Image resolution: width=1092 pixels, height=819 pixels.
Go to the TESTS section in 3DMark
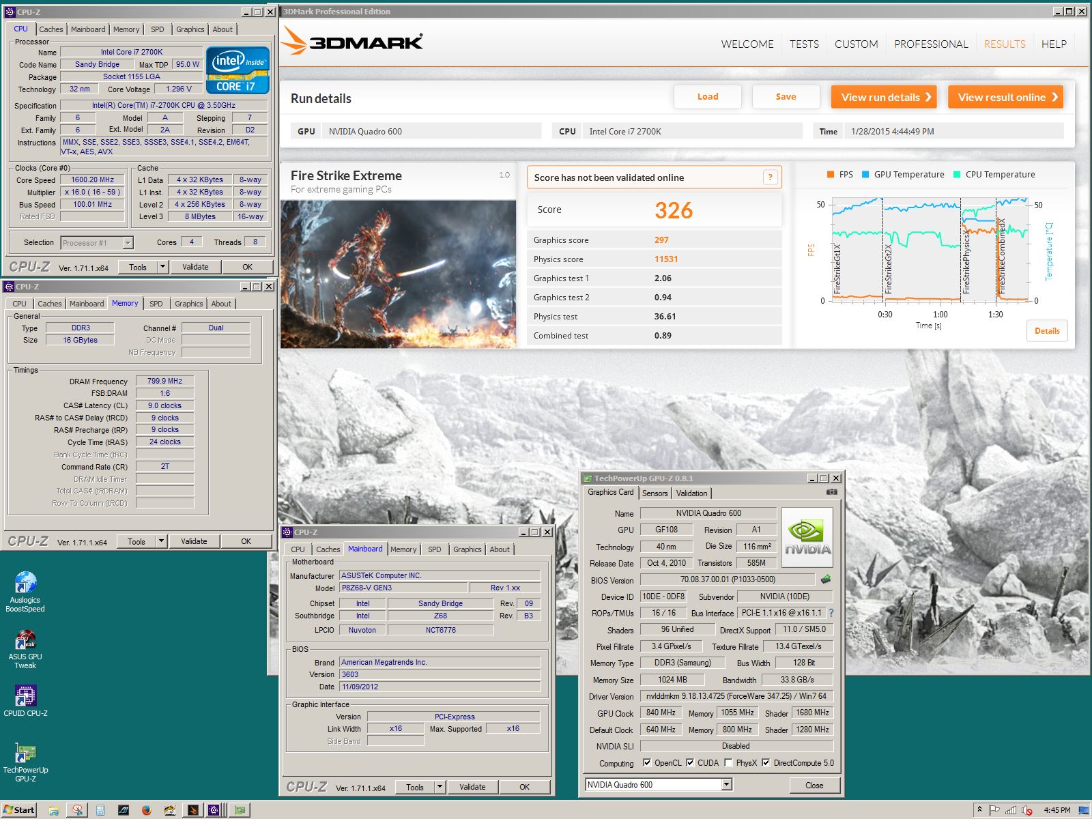[x=804, y=44]
